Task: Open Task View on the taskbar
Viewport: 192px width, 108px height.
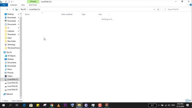Action: 17,105
